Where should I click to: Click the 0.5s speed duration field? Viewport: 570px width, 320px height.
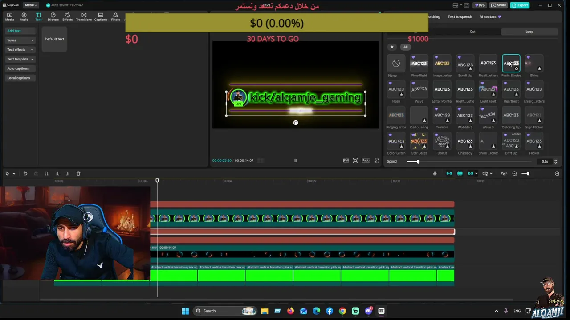pyautogui.click(x=544, y=161)
